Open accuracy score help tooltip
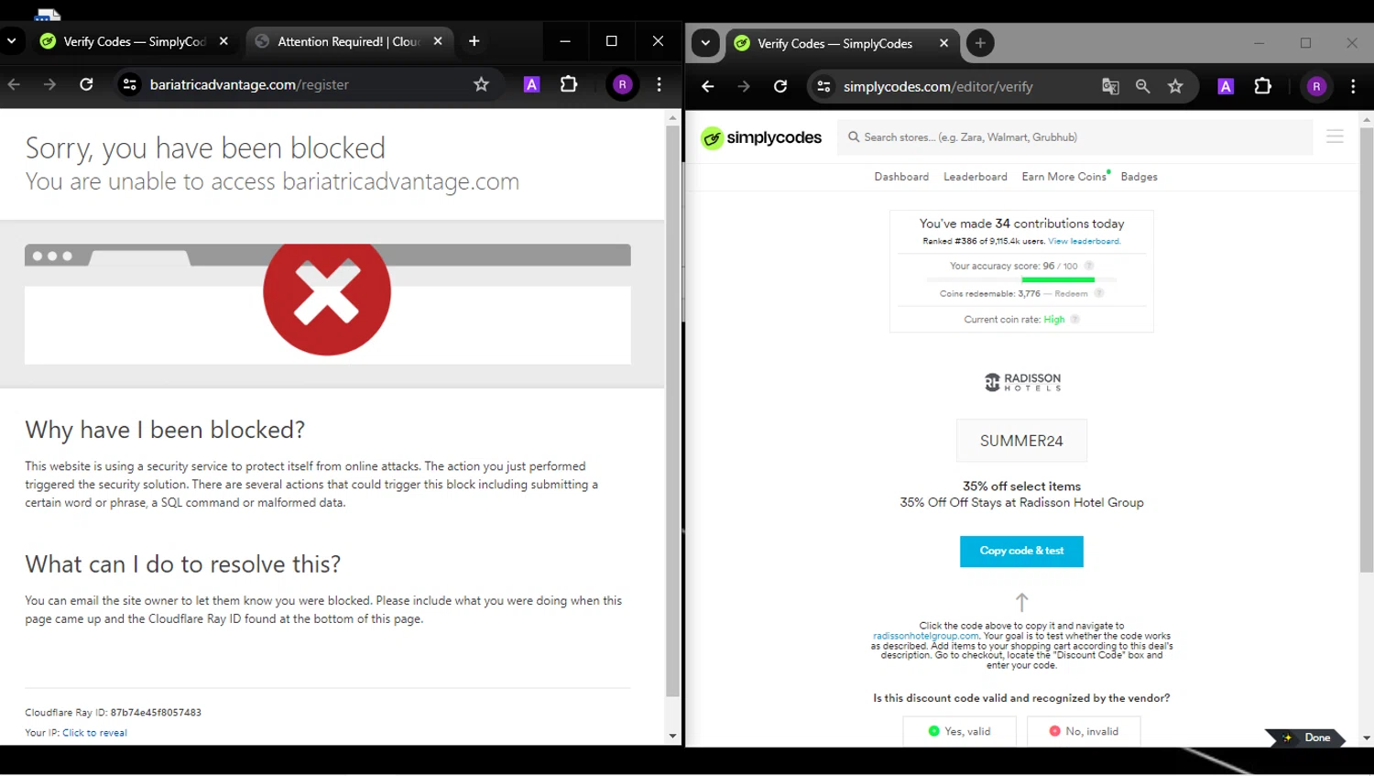This screenshot has height=776, width=1374. click(1089, 266)
